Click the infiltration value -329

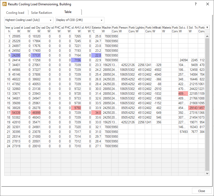click(x=157, y=65)
